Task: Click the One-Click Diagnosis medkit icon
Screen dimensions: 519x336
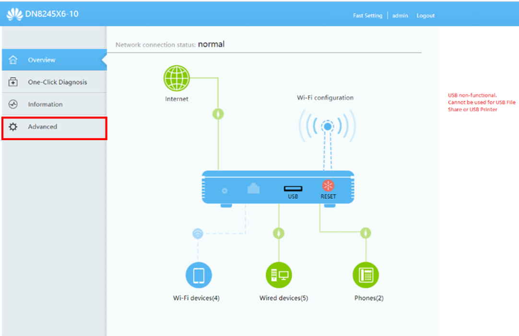Action: (13, 82)
